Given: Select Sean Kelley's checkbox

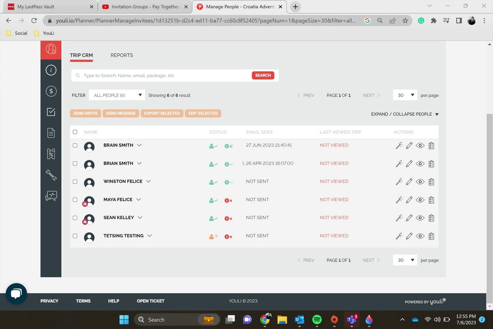Looking at the screenshot, I should [75, 218].
